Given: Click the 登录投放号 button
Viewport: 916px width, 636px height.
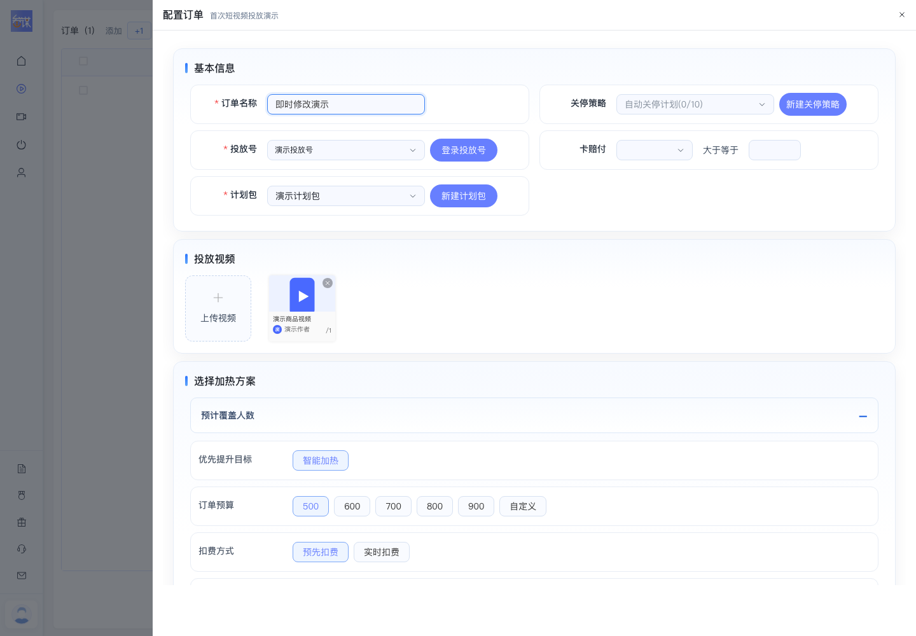Looking at the screenshot, I should point(464,150).
